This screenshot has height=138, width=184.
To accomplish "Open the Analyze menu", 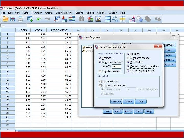I will click(x=49, y=13).
